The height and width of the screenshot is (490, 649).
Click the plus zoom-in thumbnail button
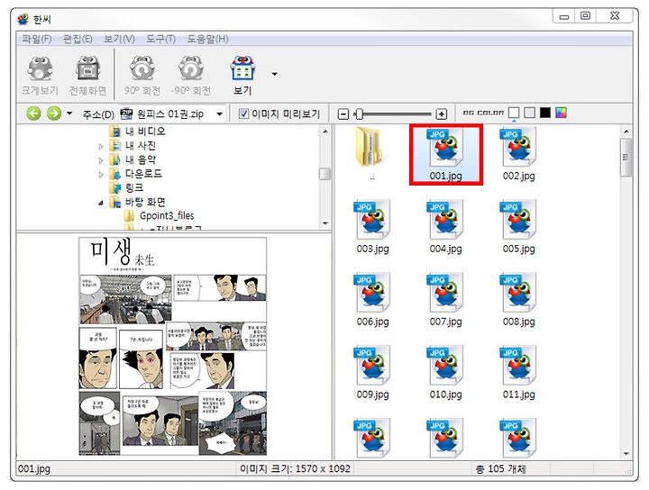coord(442,113)
